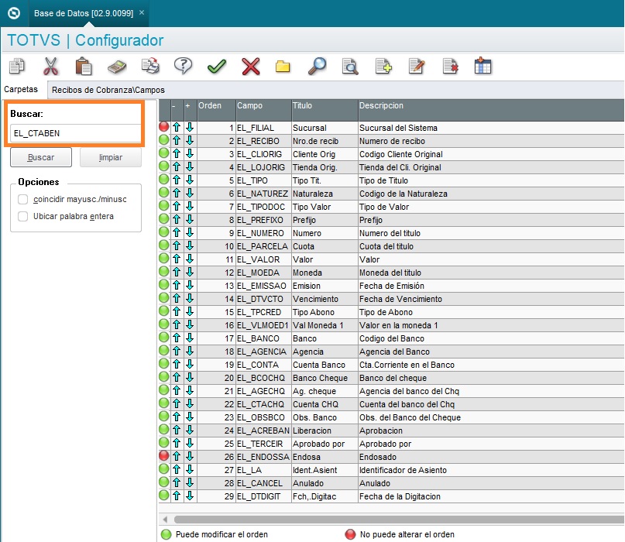Move EL_CANCEL row down with arrow

pos(190,482)
